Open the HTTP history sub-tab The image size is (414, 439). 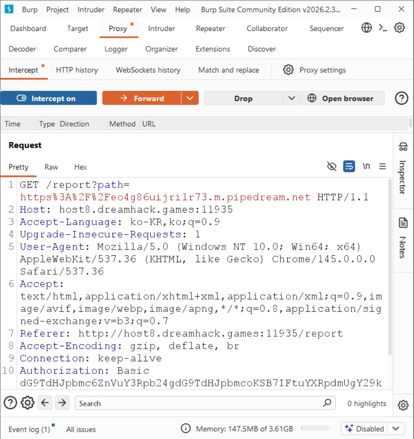[x=77, y=70]
